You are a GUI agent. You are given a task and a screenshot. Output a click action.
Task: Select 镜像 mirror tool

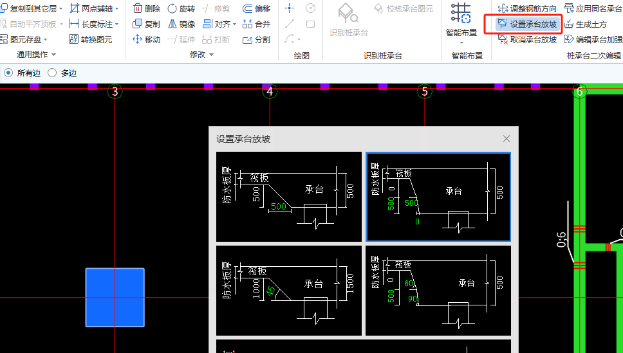click(x=181, y=24)
